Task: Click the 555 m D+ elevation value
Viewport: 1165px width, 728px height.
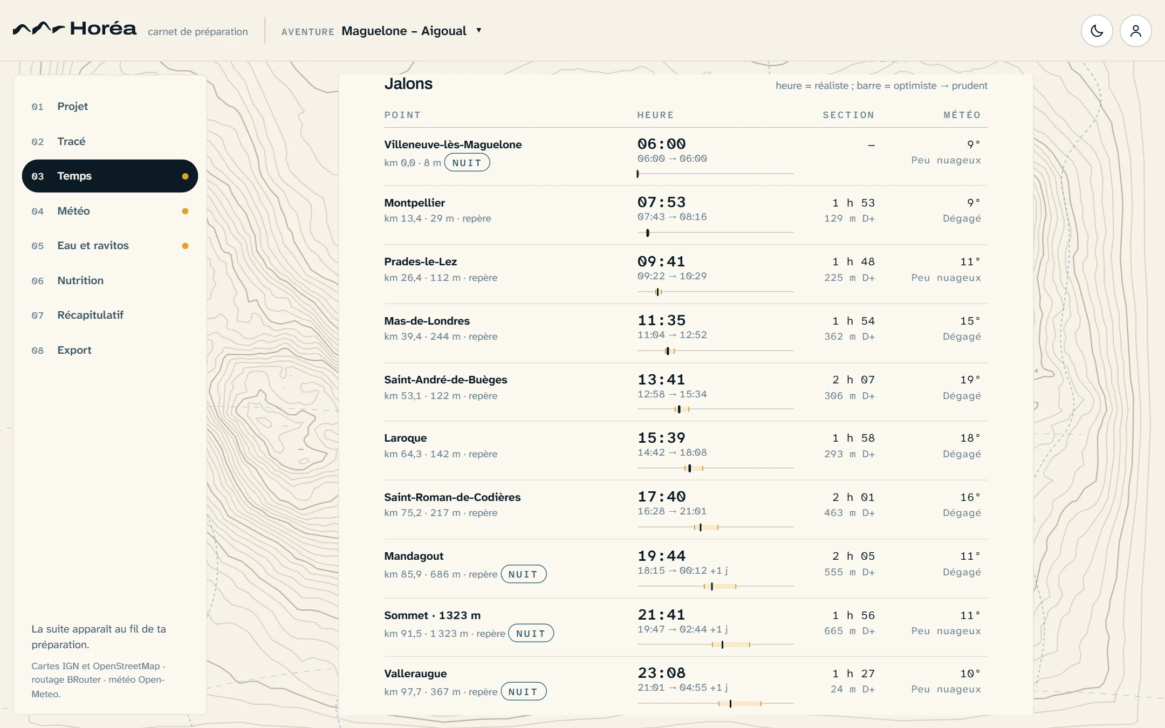Action: pyautogui.click(x=849, y=572)
